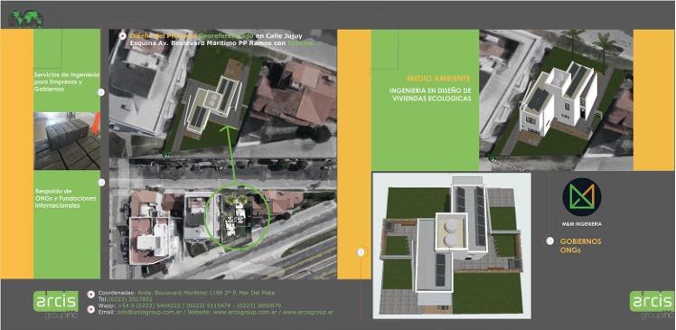
Task: Click the circular marker on the orange divider
Action: pyautogui.click(x=361, y=252)
